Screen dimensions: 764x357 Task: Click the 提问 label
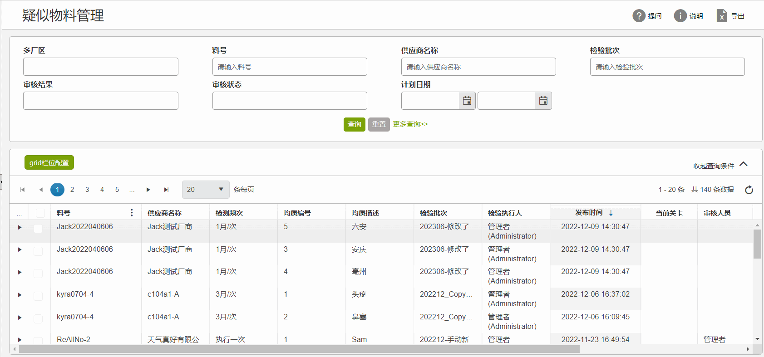[655, 16]
